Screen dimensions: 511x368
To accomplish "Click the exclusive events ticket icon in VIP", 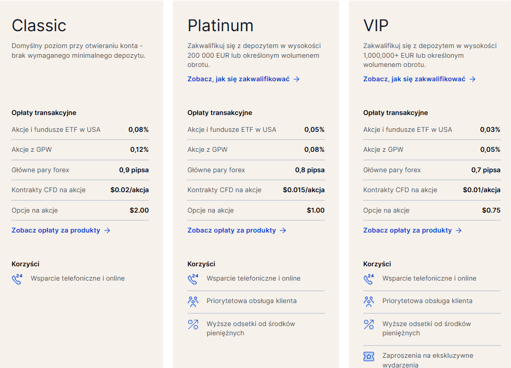I will (x=369, y=357).
